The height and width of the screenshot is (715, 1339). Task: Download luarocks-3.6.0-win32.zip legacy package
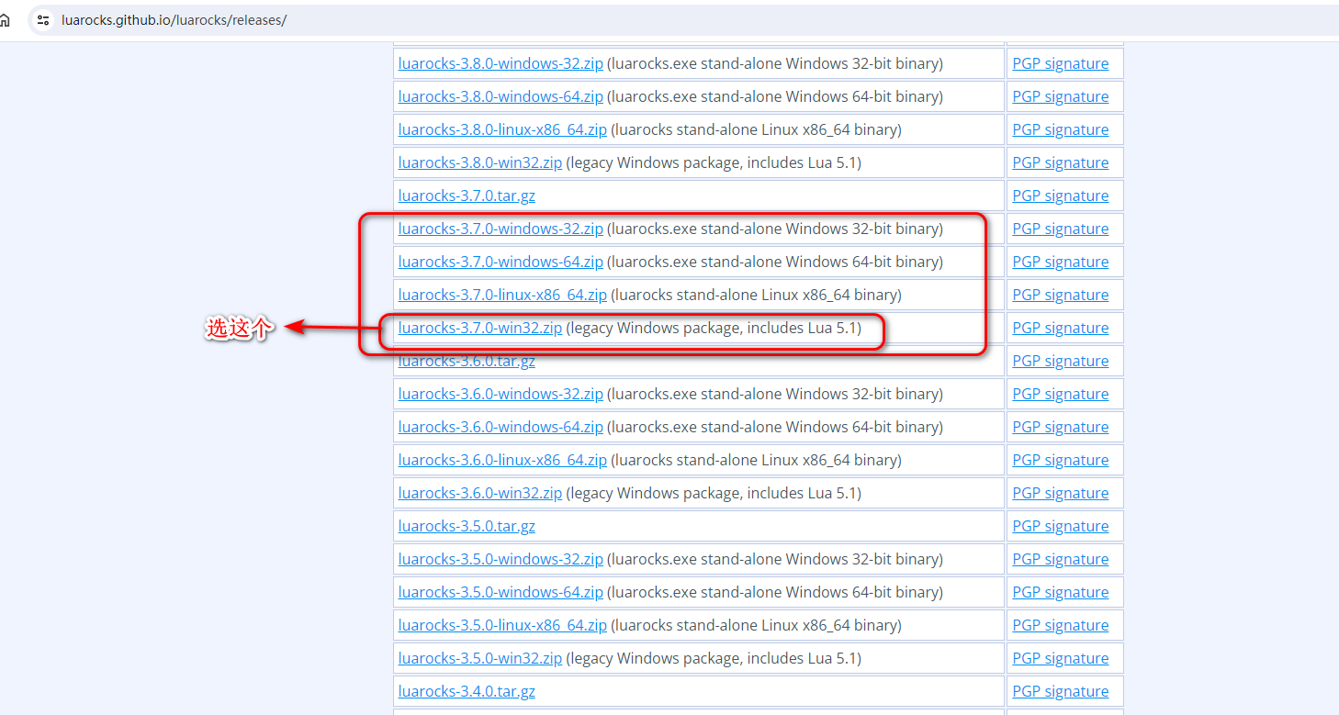click(x=480, y=493)
